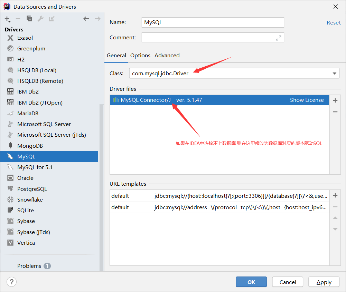The width and height of the screenshot is (346, 292).
Task: Select the Snowflake driver icon
Action: pyautogui.click(x=10, y=199)
